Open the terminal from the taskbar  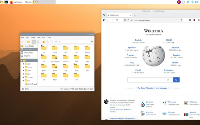click(x=6, y=2)
